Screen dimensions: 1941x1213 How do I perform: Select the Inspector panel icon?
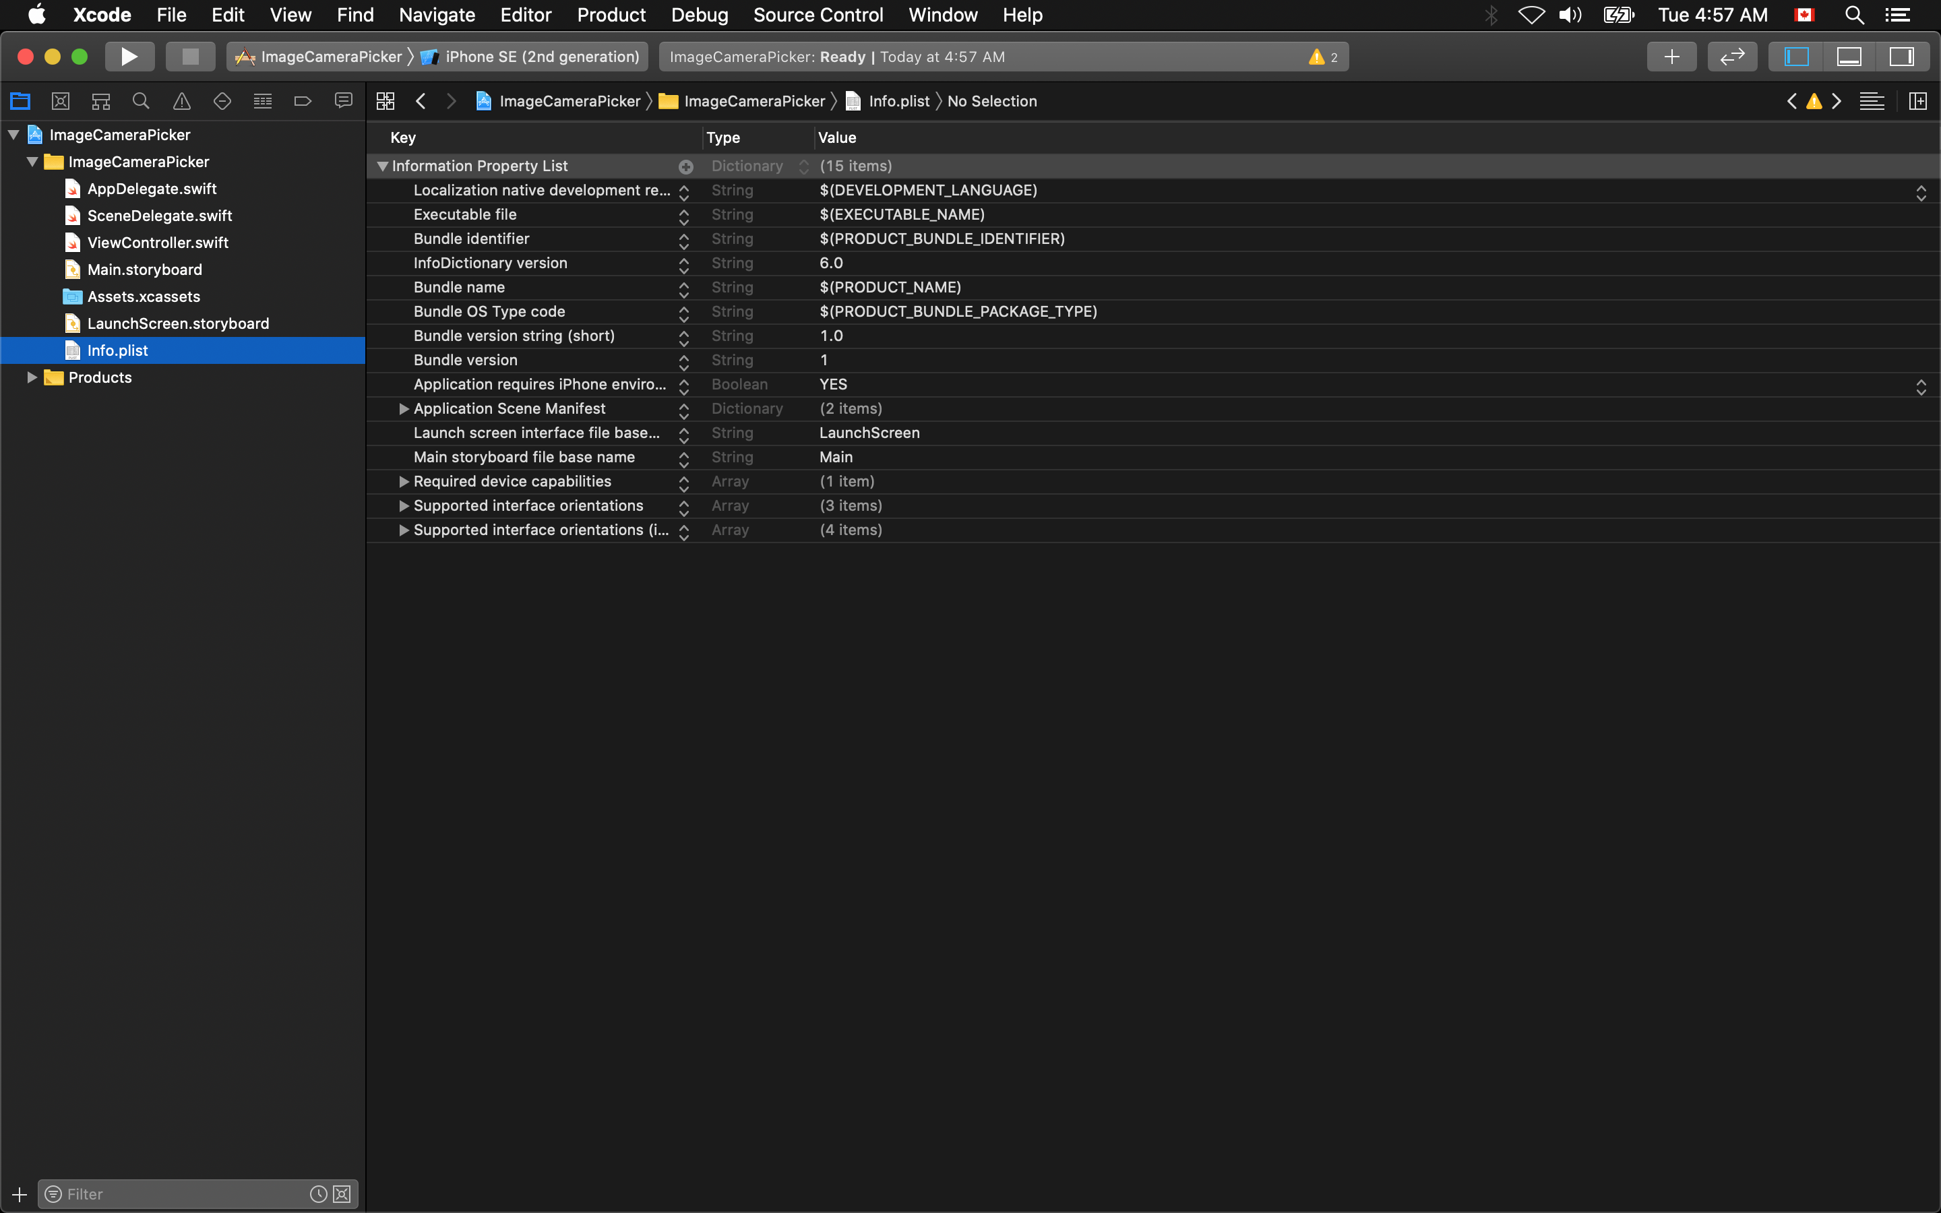[1903, 56]
